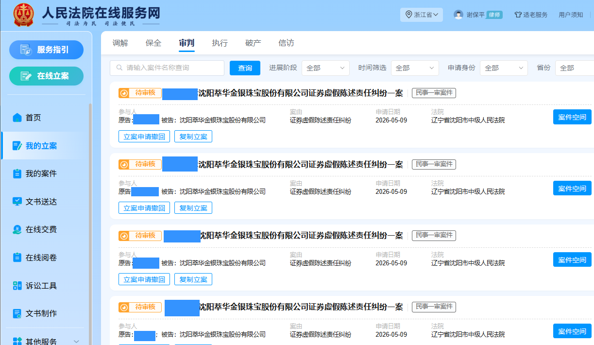Open the 省份 filter dropdown
Screen dimensions: 594x345
575,68
